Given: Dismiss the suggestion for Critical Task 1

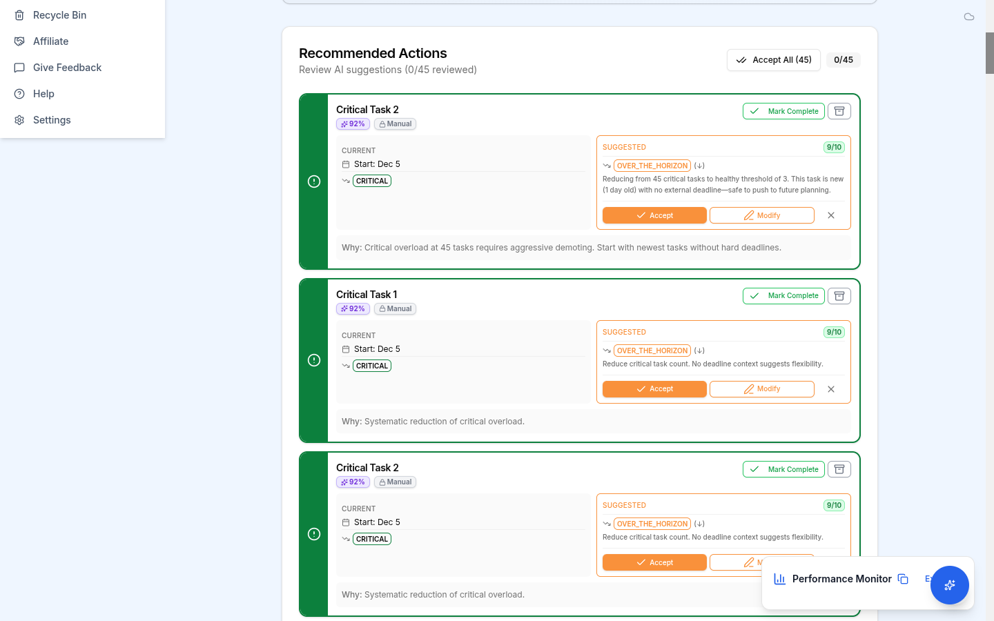Looking at the screenshot, I should (x=831, y=389).
